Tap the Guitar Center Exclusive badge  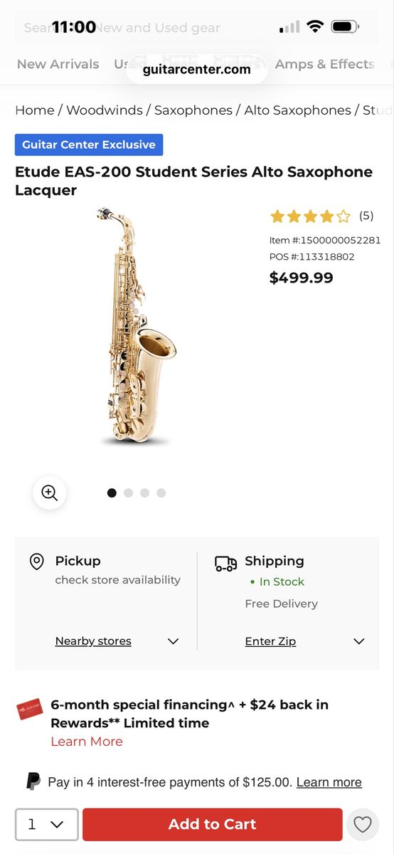click(89, 144)
